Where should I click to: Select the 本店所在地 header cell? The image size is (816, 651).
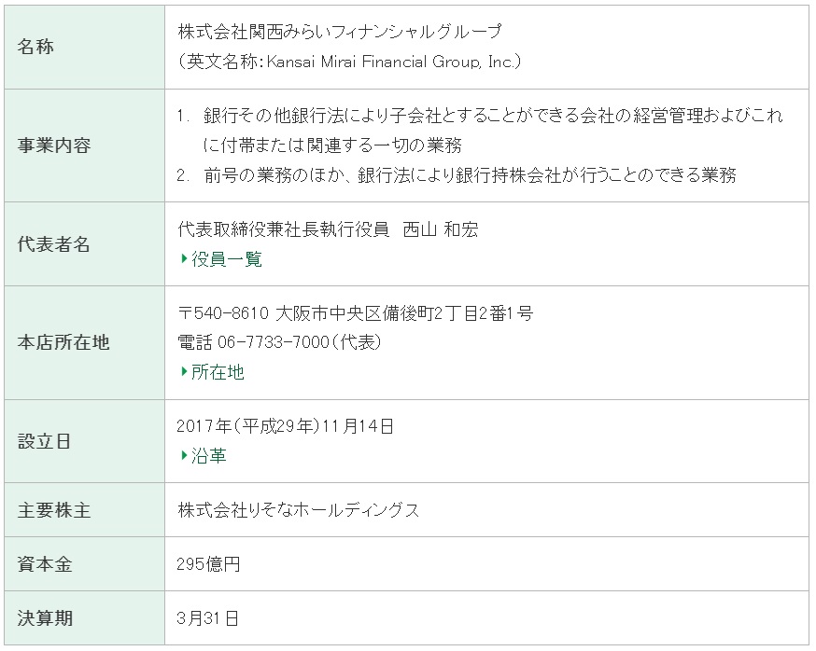click(84, 342)
